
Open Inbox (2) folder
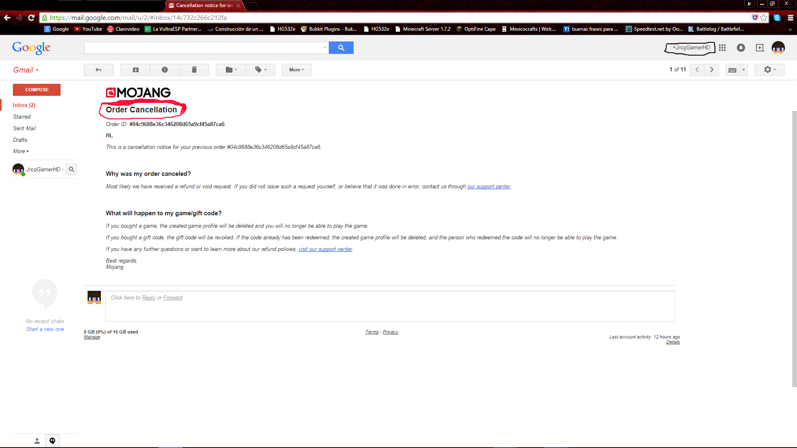pos(24,105)
